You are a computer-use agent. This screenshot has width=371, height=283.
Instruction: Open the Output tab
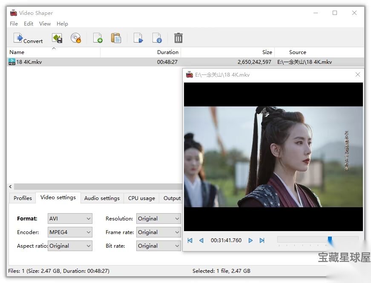[x=172, y=198]
